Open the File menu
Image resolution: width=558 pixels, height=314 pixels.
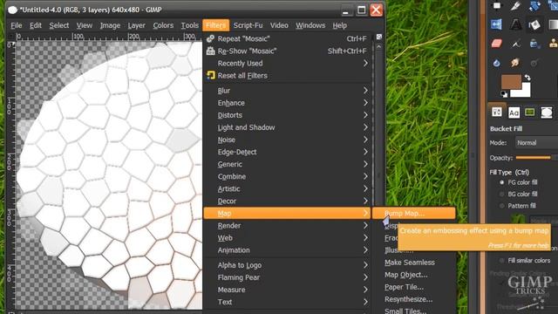pos(16,25)
